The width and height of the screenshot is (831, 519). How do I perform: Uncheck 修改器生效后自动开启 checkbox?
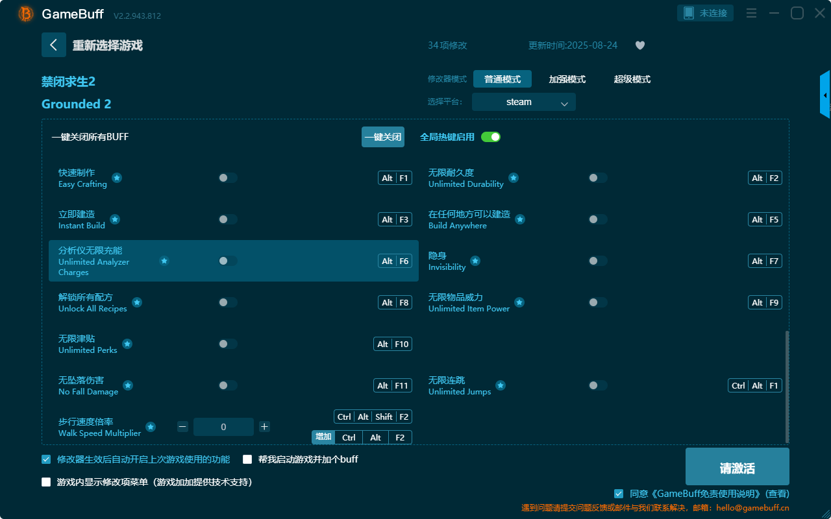[46, 459]
